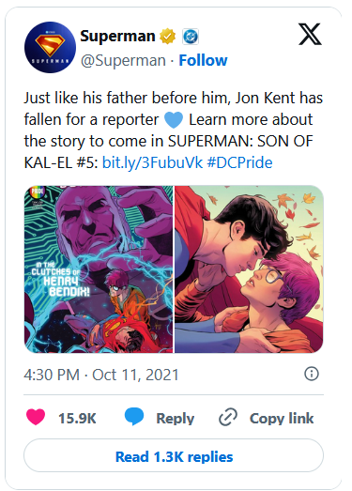Viewport: 352px width, 491px height.
Task: Click the X logo icon
Action: click(x=310, y=34)
